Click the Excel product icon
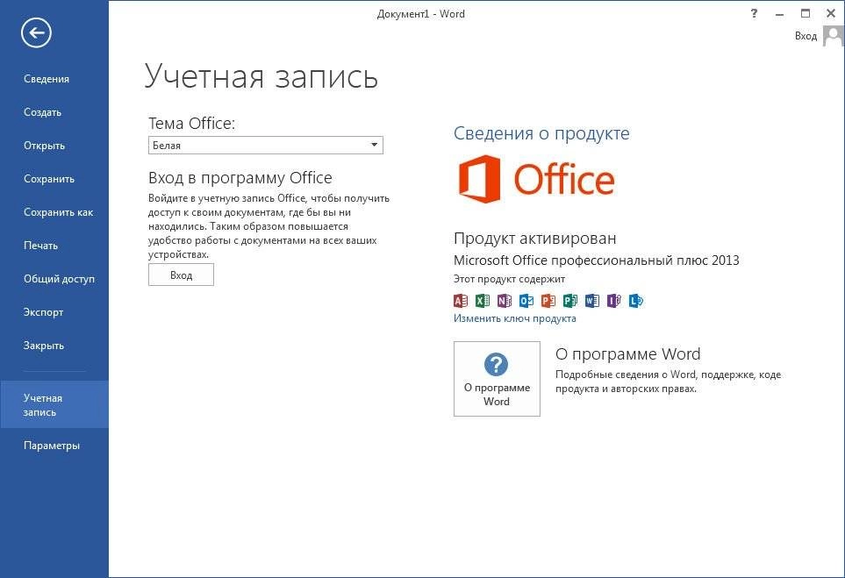The image size is (845, 578). point(483,301)
